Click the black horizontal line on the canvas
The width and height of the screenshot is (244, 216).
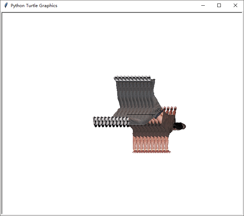tap(141, 114)
